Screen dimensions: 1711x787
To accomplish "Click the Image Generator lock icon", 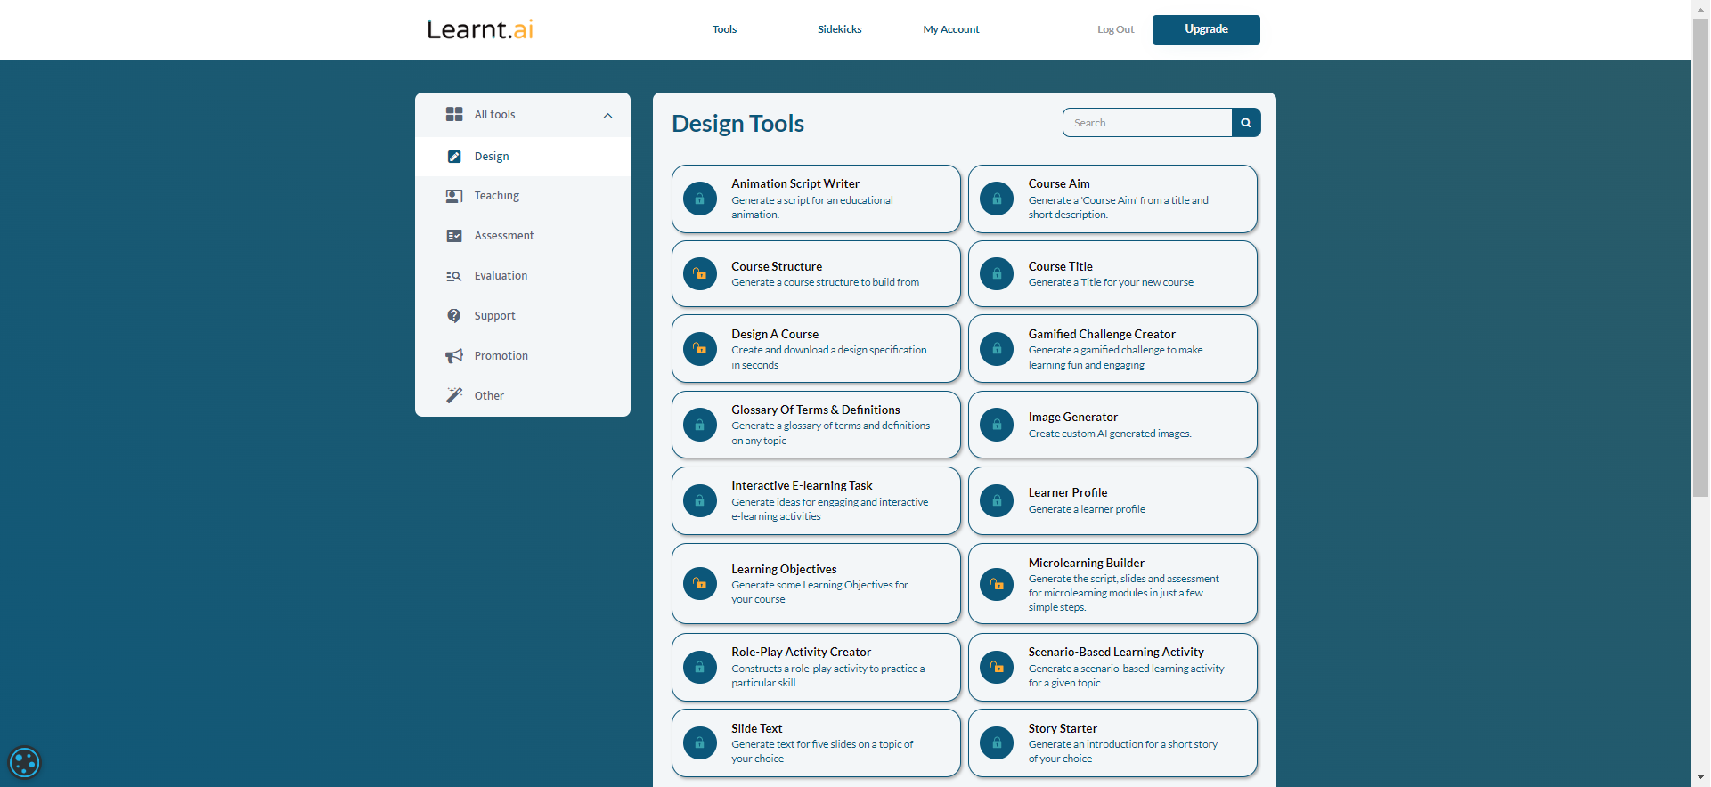I will tap(997, 426).
